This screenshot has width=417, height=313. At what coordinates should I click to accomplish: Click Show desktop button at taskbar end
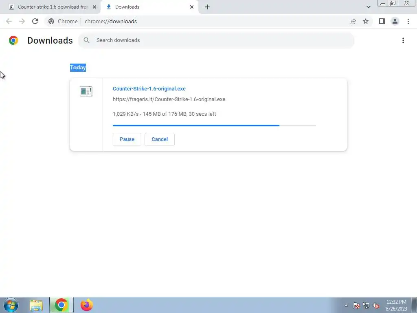pos(414,305)
